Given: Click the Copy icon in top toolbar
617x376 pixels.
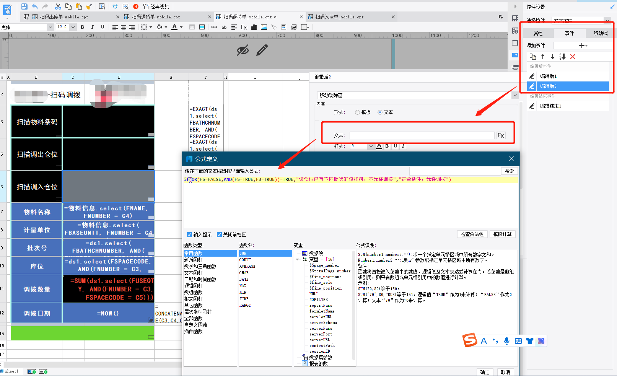Looking at the screenshot, I should [x=68, y=7].
